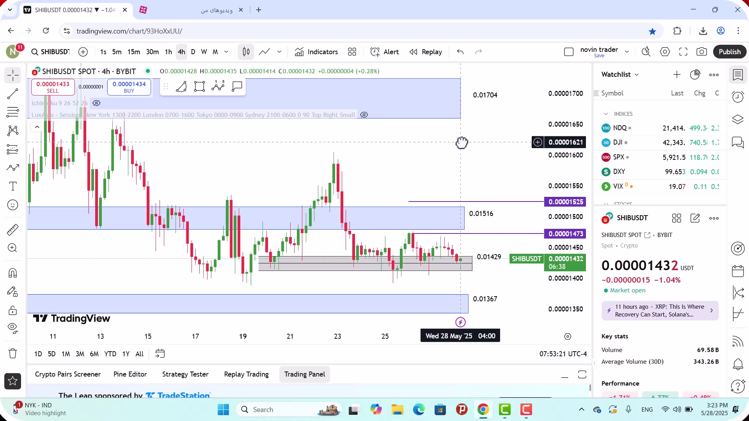Select the ruler measure tool

pos(12,230)
